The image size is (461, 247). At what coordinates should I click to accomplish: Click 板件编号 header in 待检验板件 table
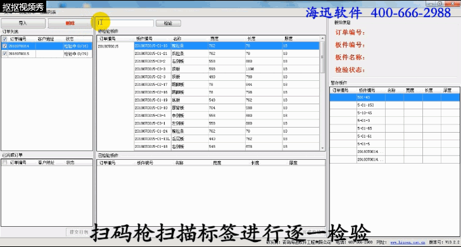pyautogui.click(x=144, y=39)
